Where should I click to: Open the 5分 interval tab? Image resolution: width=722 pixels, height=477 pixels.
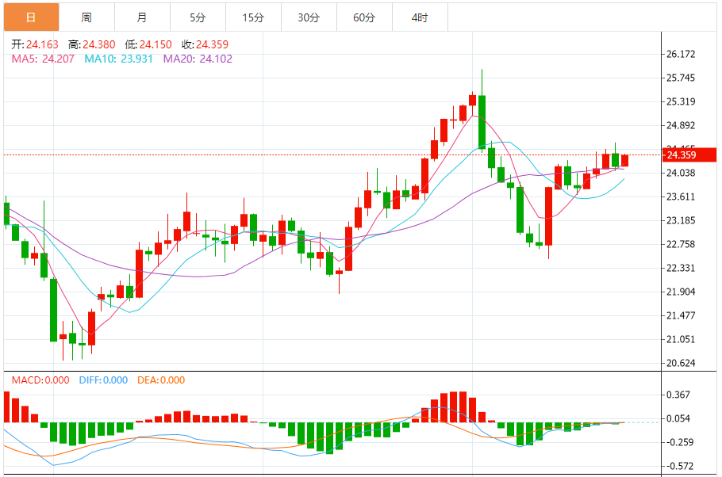click(x=198, y=17)
